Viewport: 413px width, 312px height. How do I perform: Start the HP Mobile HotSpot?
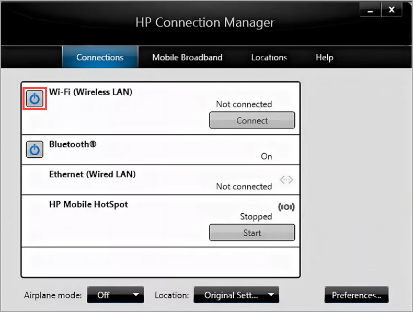click(x=252, y=233)
